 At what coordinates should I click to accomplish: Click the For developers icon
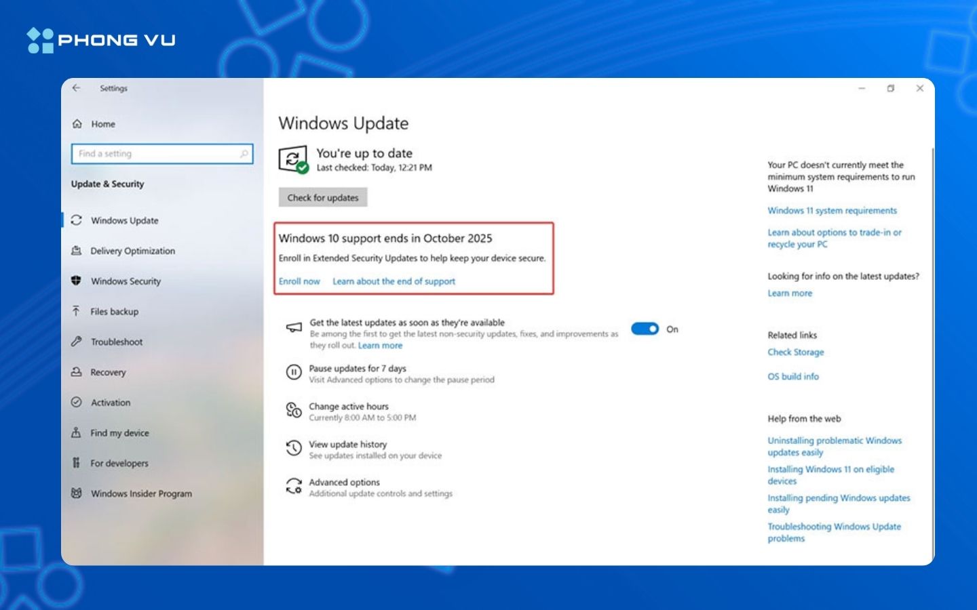point(77,463)
